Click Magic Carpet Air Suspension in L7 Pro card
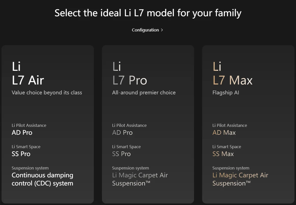 (140, 179)
